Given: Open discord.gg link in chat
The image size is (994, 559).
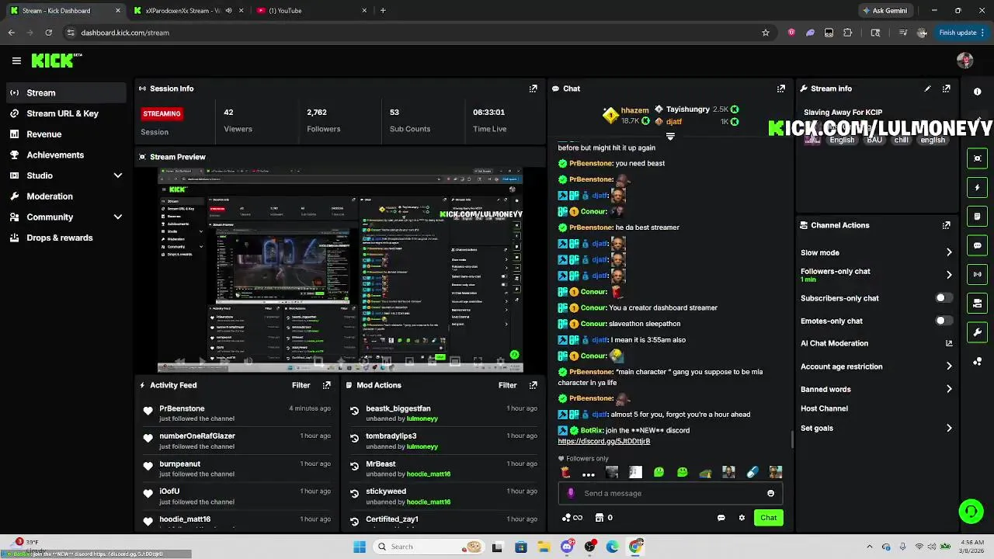Looking at the screenshot, I should 603,441.
